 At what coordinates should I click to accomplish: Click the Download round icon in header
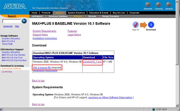[148, 5]
